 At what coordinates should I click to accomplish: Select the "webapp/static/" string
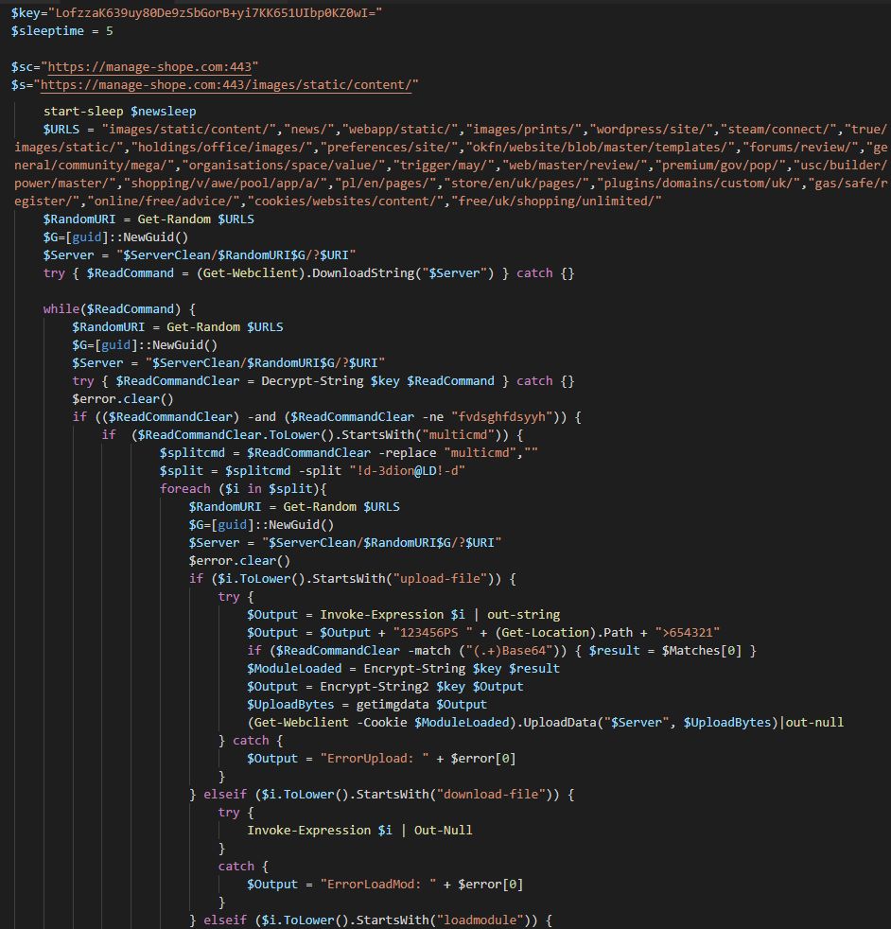[x=403, y=130]
